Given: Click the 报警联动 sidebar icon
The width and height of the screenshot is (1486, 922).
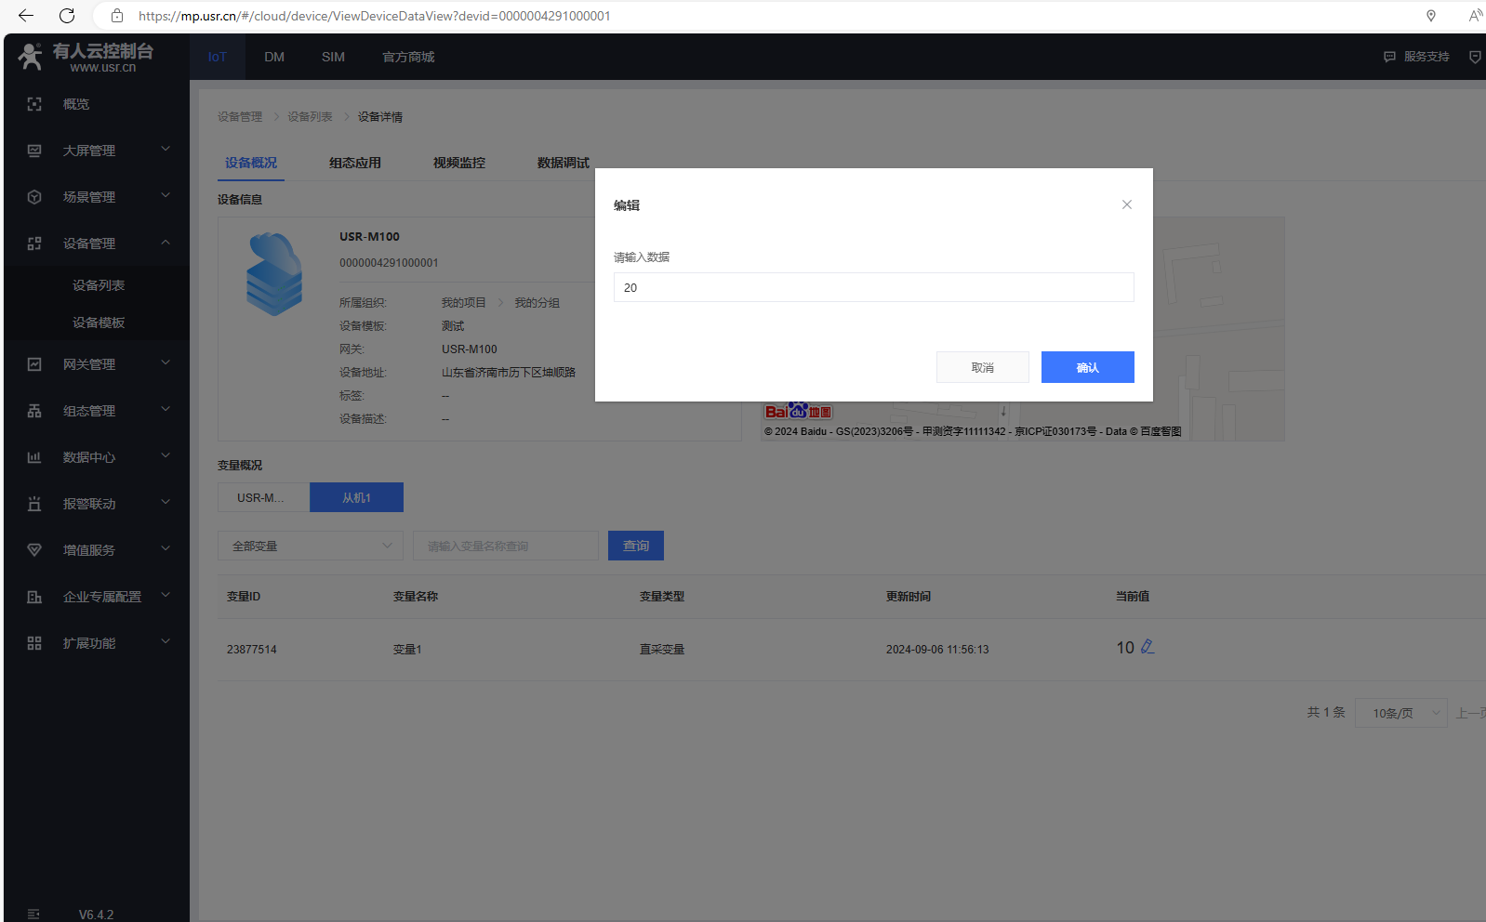Looking at the screenshot, I should pos(34,504).
